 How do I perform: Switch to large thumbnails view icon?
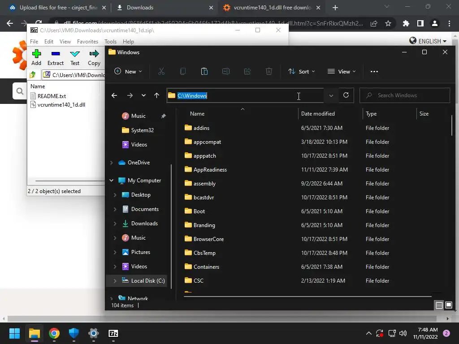click(448, 305)
